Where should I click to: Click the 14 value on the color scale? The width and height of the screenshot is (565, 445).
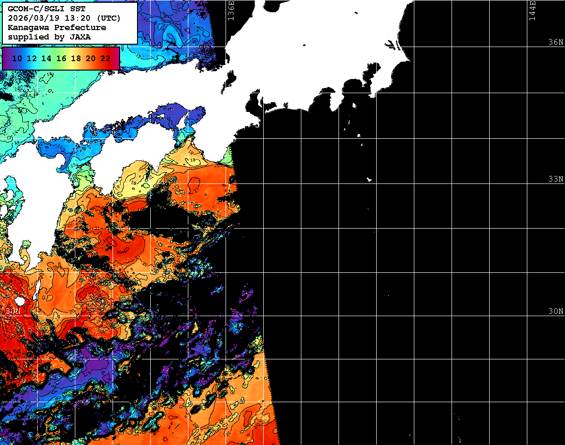(46, 58)
